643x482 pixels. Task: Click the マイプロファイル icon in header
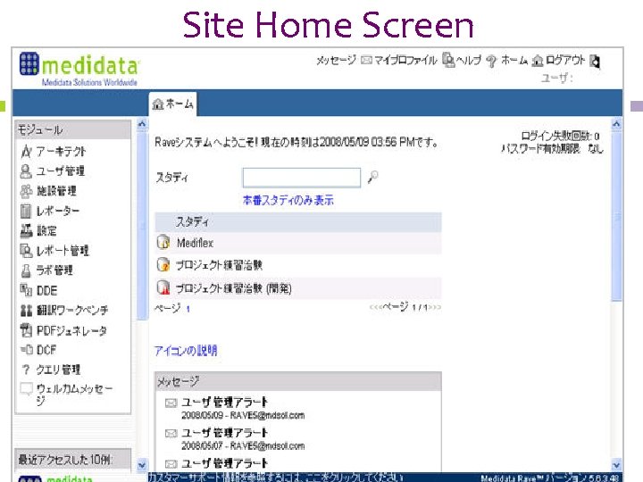point(448,60)
